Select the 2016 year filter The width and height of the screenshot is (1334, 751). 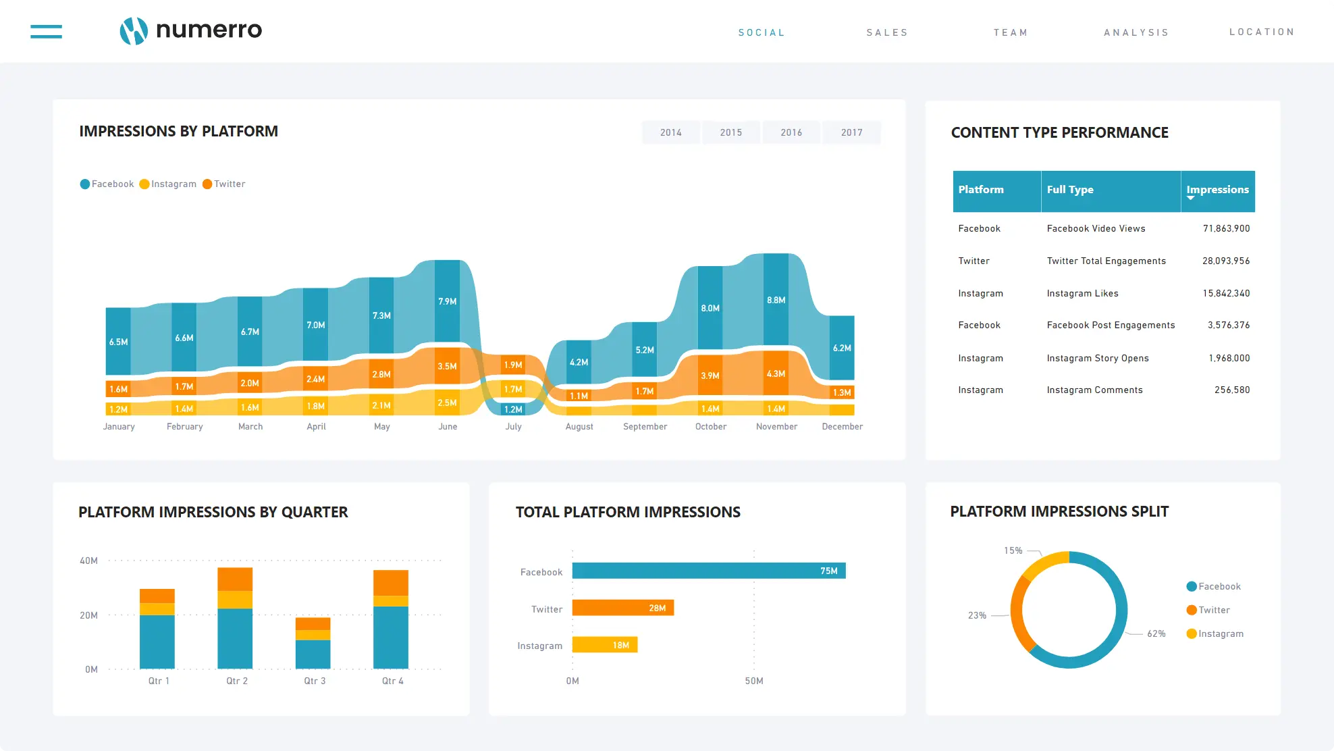(x=791, y=132)
